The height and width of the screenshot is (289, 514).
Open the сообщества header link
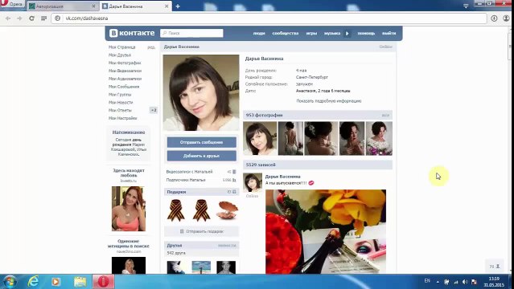point(286,33)
